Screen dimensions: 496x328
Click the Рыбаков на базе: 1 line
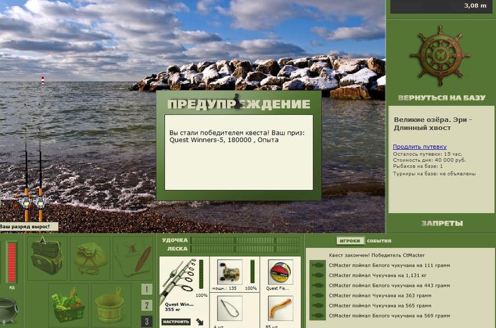click(x=418, y=166)
